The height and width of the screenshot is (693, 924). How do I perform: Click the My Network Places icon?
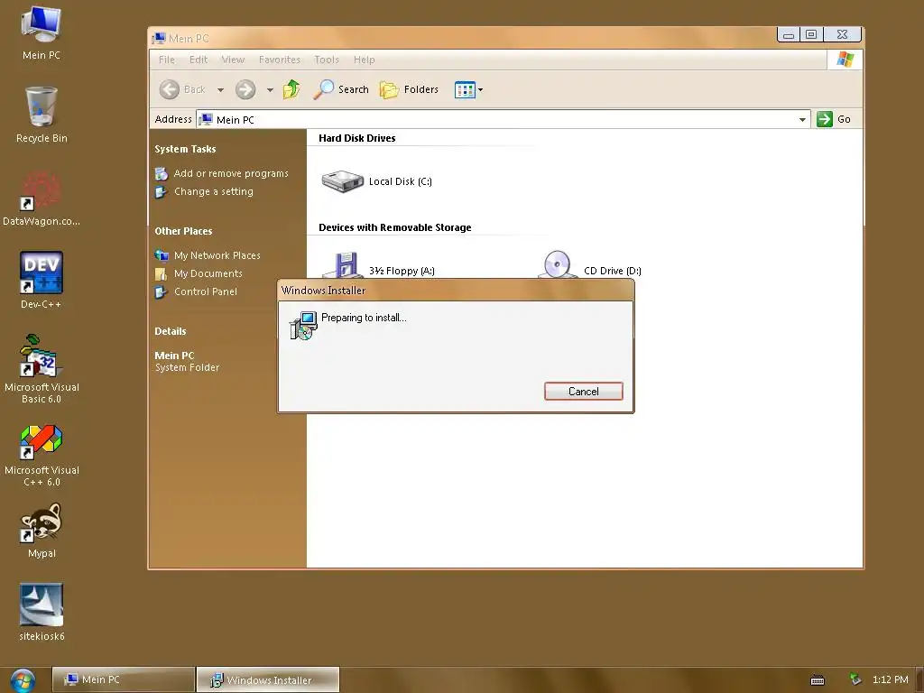point(161,255)
